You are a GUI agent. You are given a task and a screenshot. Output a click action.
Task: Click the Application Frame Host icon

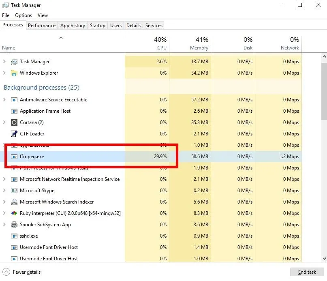pyautogui.click(x=14, y=111)
